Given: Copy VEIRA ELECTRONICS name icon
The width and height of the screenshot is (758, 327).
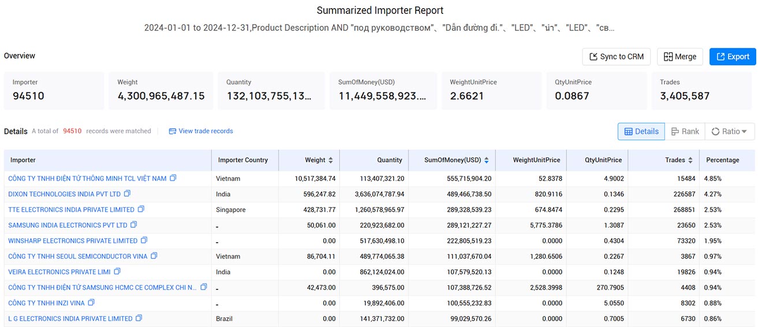Looking at the screenshot, I should pos(117,272).
